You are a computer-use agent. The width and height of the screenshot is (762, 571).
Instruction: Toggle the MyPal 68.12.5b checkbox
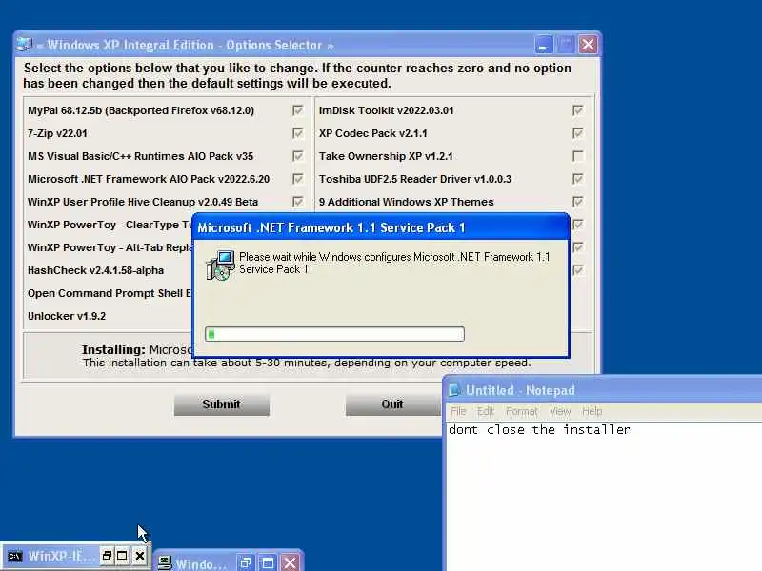click(x=298, y=110)
